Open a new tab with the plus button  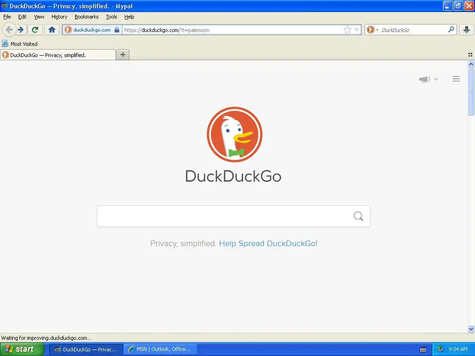[x=122, y=55]
